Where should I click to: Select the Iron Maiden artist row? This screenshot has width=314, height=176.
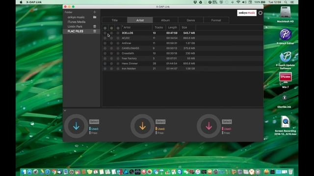point(182,68)
